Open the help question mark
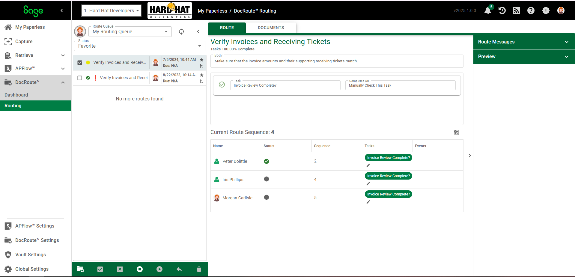 [x=531, y=11]
